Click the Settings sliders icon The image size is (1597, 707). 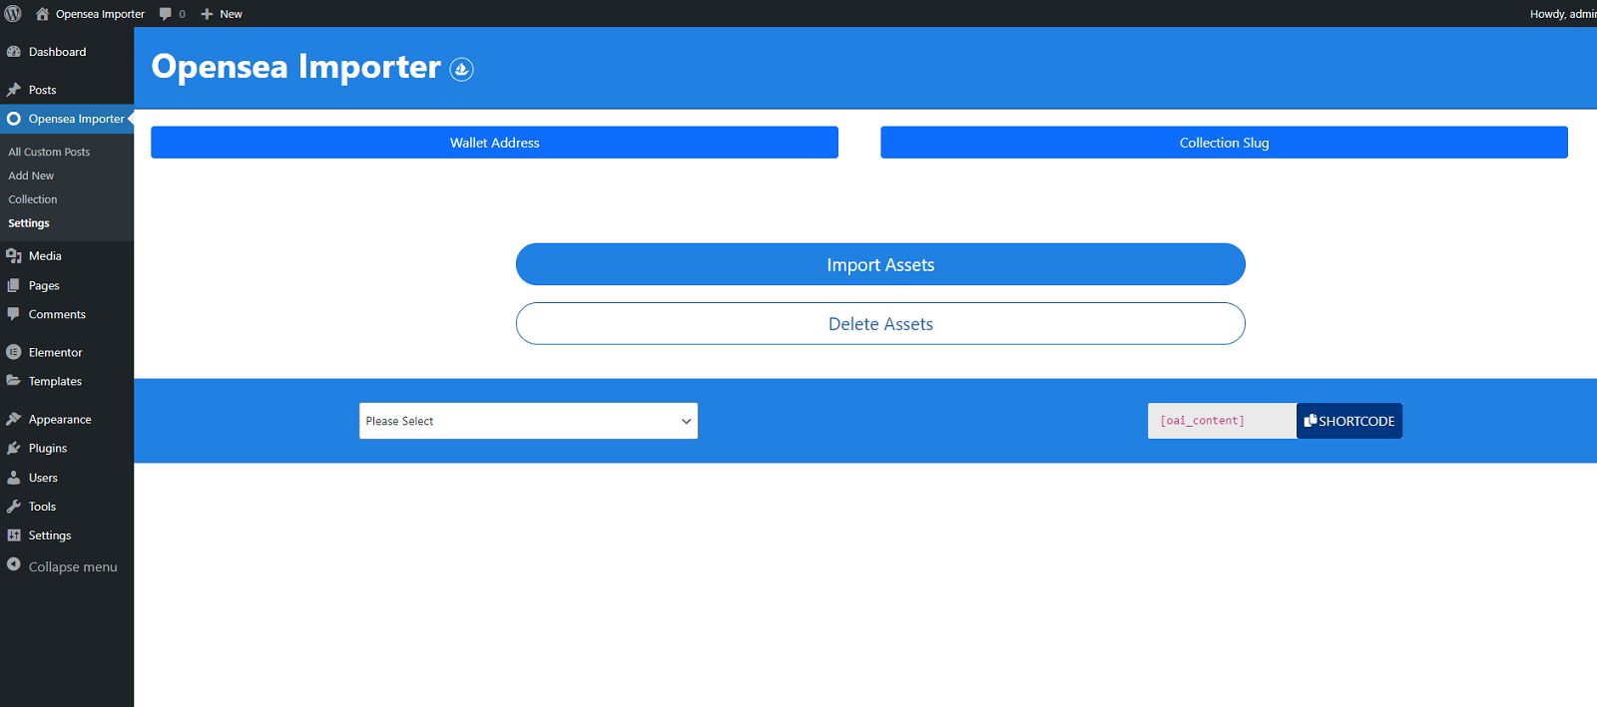pyautogui.click(x=14, y=535)
